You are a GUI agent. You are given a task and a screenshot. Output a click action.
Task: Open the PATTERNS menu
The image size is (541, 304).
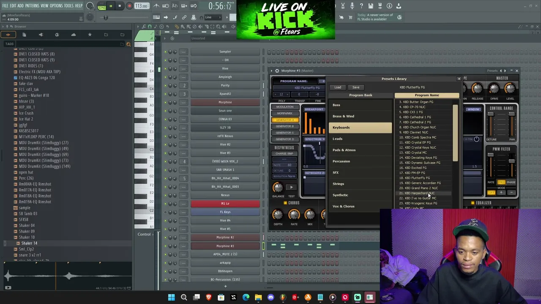tap(32, 6)
